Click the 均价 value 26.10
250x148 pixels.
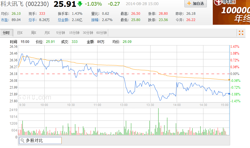16,14
